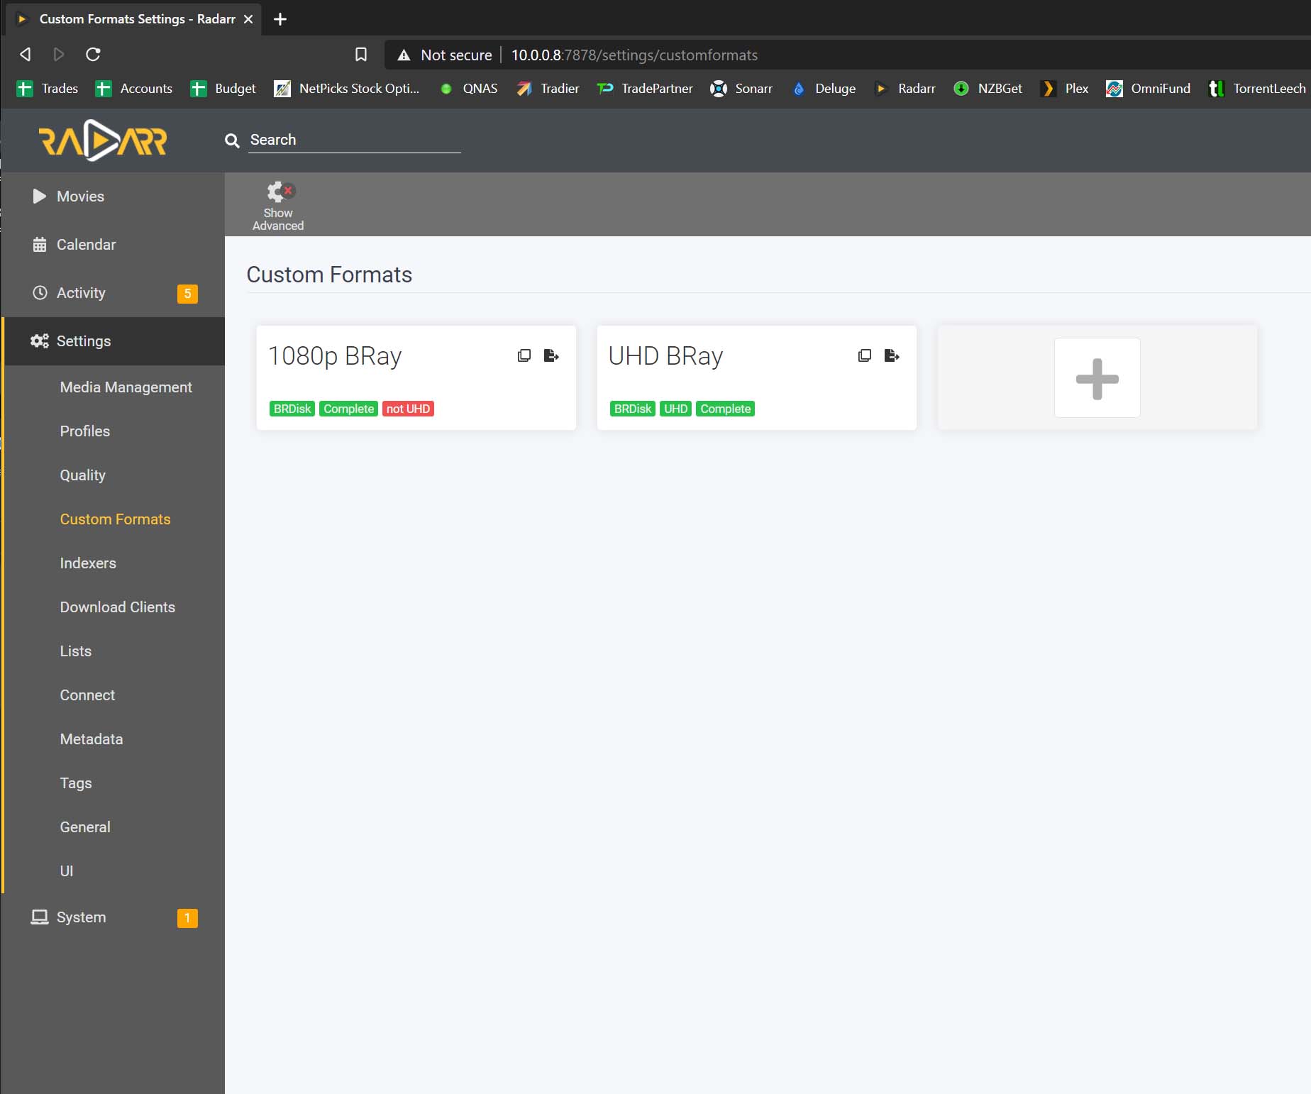The width and height of the screenshot is (1311, 1094).
Task: Open the Radarr home page via logo
Action: (x=103, y=140)
